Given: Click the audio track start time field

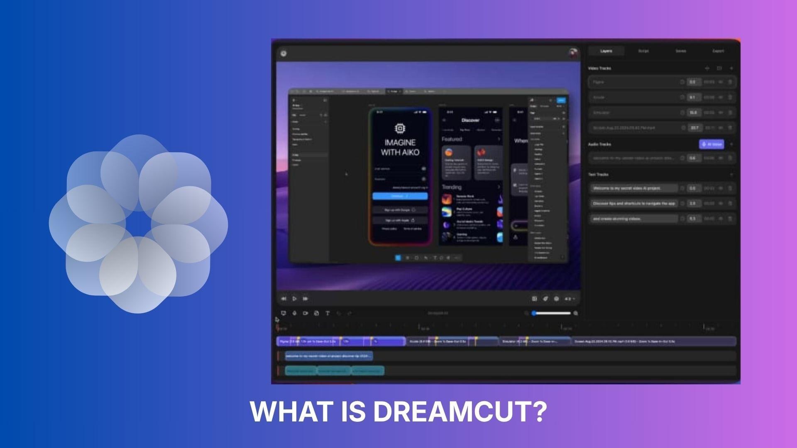Looking at the screenshot, I should 693,158.
